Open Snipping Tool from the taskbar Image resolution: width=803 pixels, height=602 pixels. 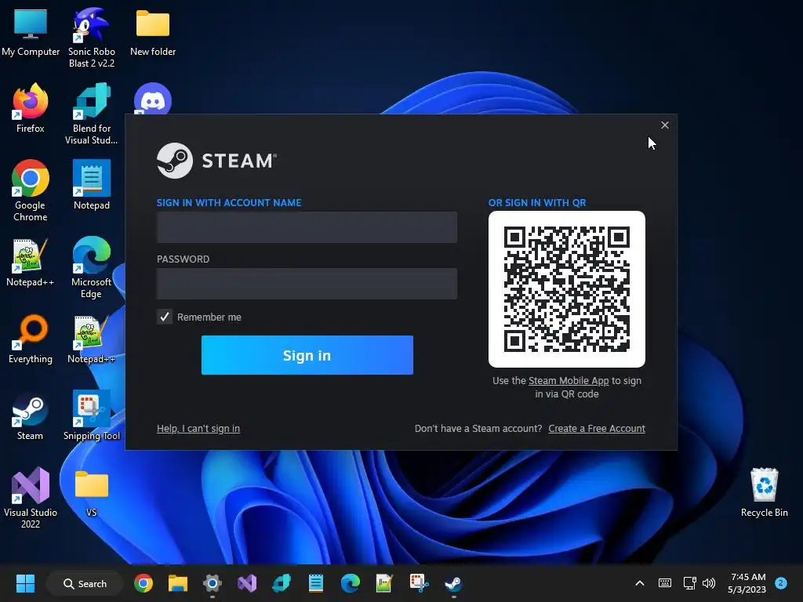419,583
